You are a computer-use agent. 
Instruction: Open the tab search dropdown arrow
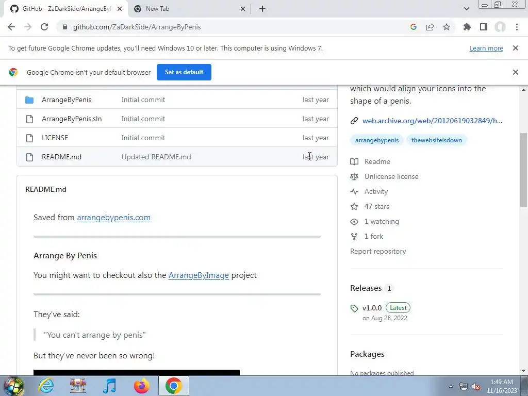(466, 9)
